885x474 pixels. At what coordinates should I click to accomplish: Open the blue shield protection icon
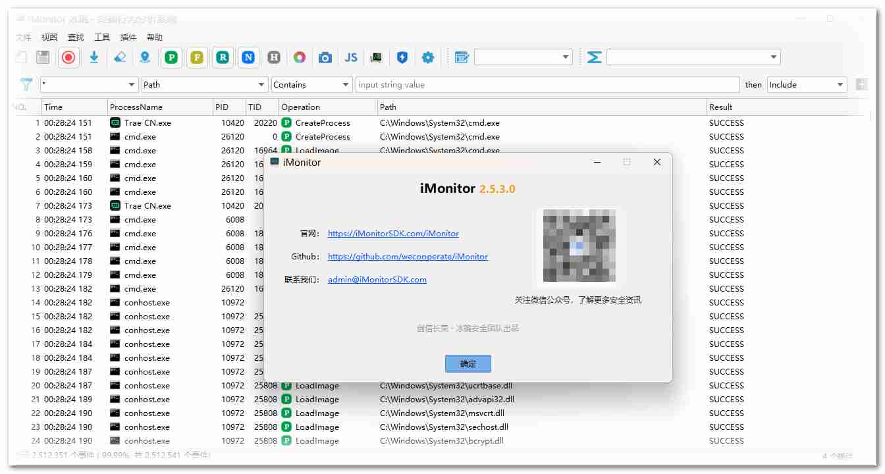click(402, 57)
